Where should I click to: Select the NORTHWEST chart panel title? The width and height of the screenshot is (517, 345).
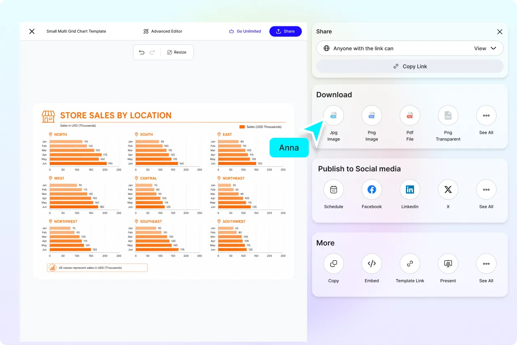click(x=66, y=221)
